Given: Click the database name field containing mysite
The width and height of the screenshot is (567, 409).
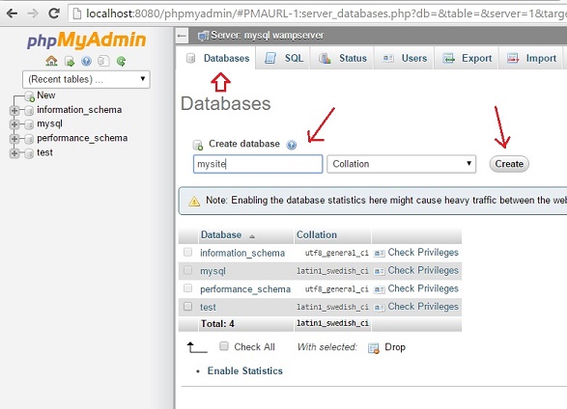Looking at the screenshot, I should tap(258, 164).
